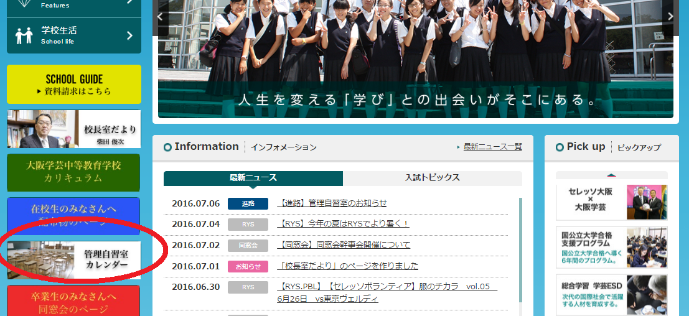Open the 学校生活 School life menu

73,35
